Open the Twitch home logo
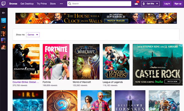 coord(4,4)
